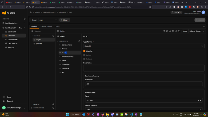Switch to the Schema tab

click(x=34, y=27)
